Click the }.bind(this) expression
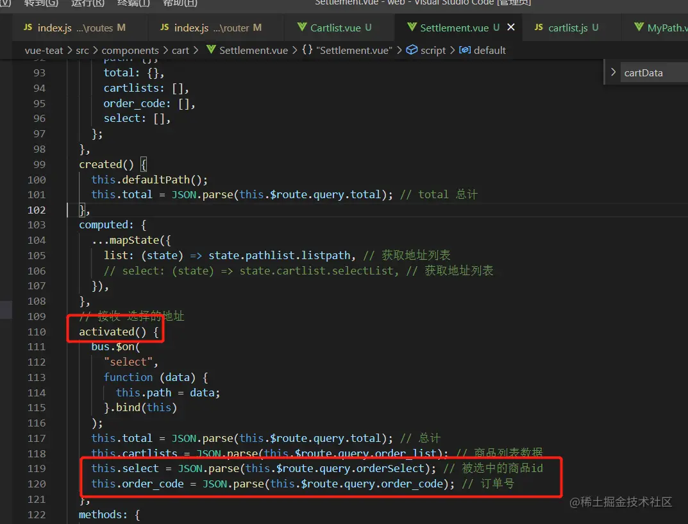 tap(140, 408)
